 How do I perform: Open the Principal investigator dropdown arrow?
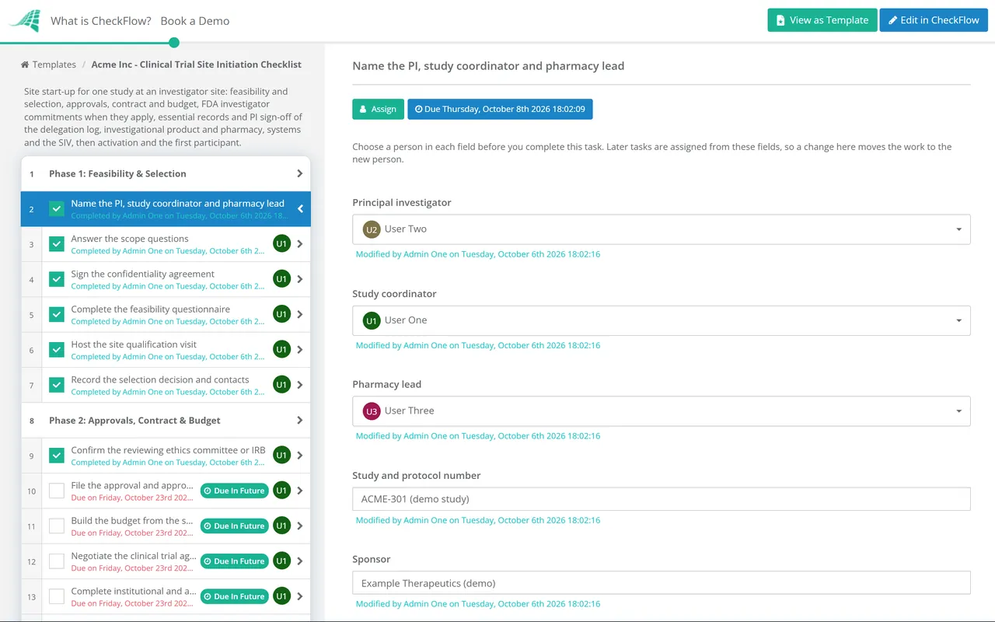[958, 229]
